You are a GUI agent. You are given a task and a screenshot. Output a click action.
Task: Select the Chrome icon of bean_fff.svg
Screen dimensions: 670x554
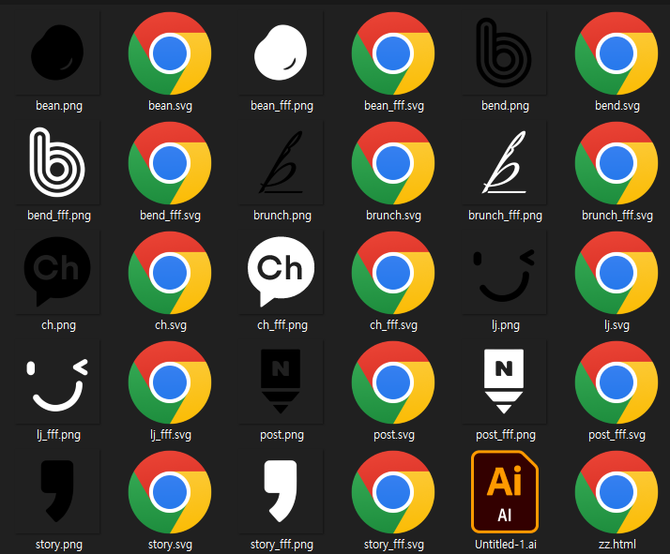coord(393,53)
